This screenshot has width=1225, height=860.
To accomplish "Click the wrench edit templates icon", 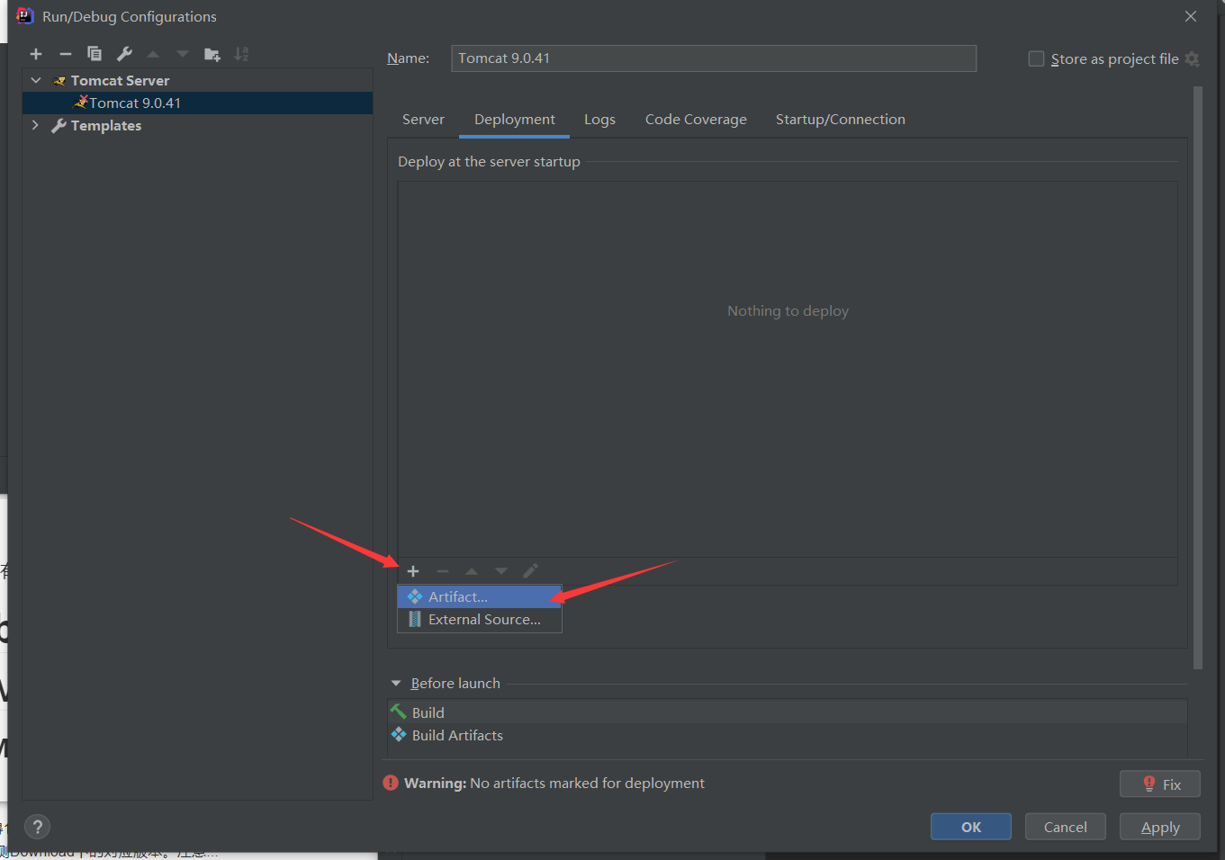I will [x=124, y=54].
